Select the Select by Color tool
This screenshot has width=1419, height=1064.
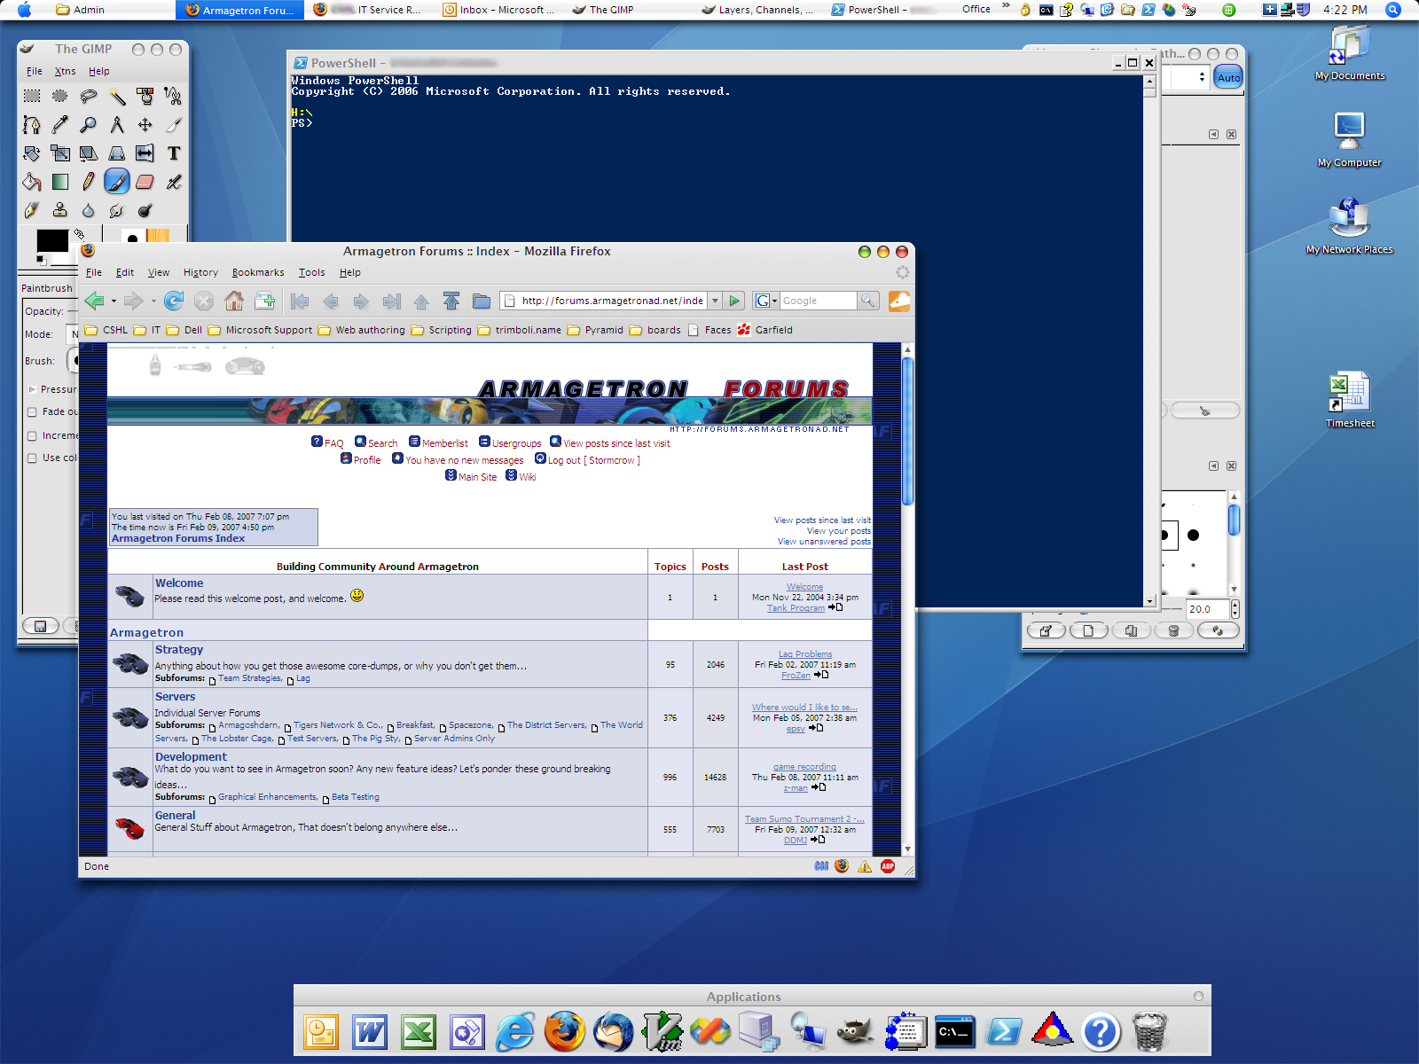[x=145, y=96]
